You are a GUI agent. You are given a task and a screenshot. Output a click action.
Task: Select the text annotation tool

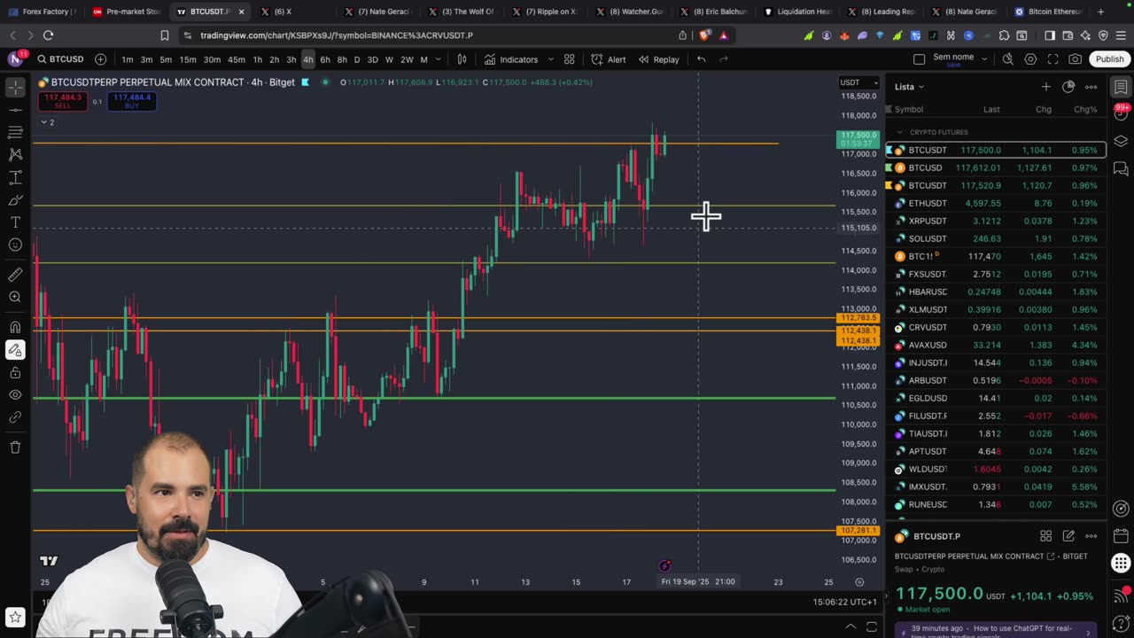(x=15, y=222)
